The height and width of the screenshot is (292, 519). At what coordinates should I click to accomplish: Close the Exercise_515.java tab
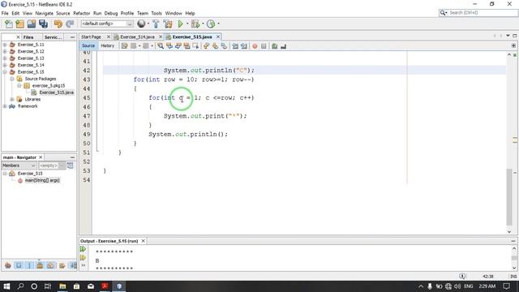point(218,36)
